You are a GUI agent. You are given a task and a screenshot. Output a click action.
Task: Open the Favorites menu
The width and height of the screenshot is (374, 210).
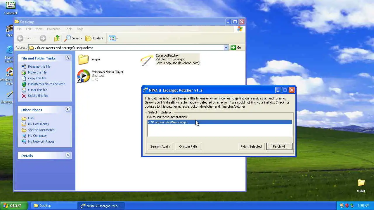tap(53, 29)
